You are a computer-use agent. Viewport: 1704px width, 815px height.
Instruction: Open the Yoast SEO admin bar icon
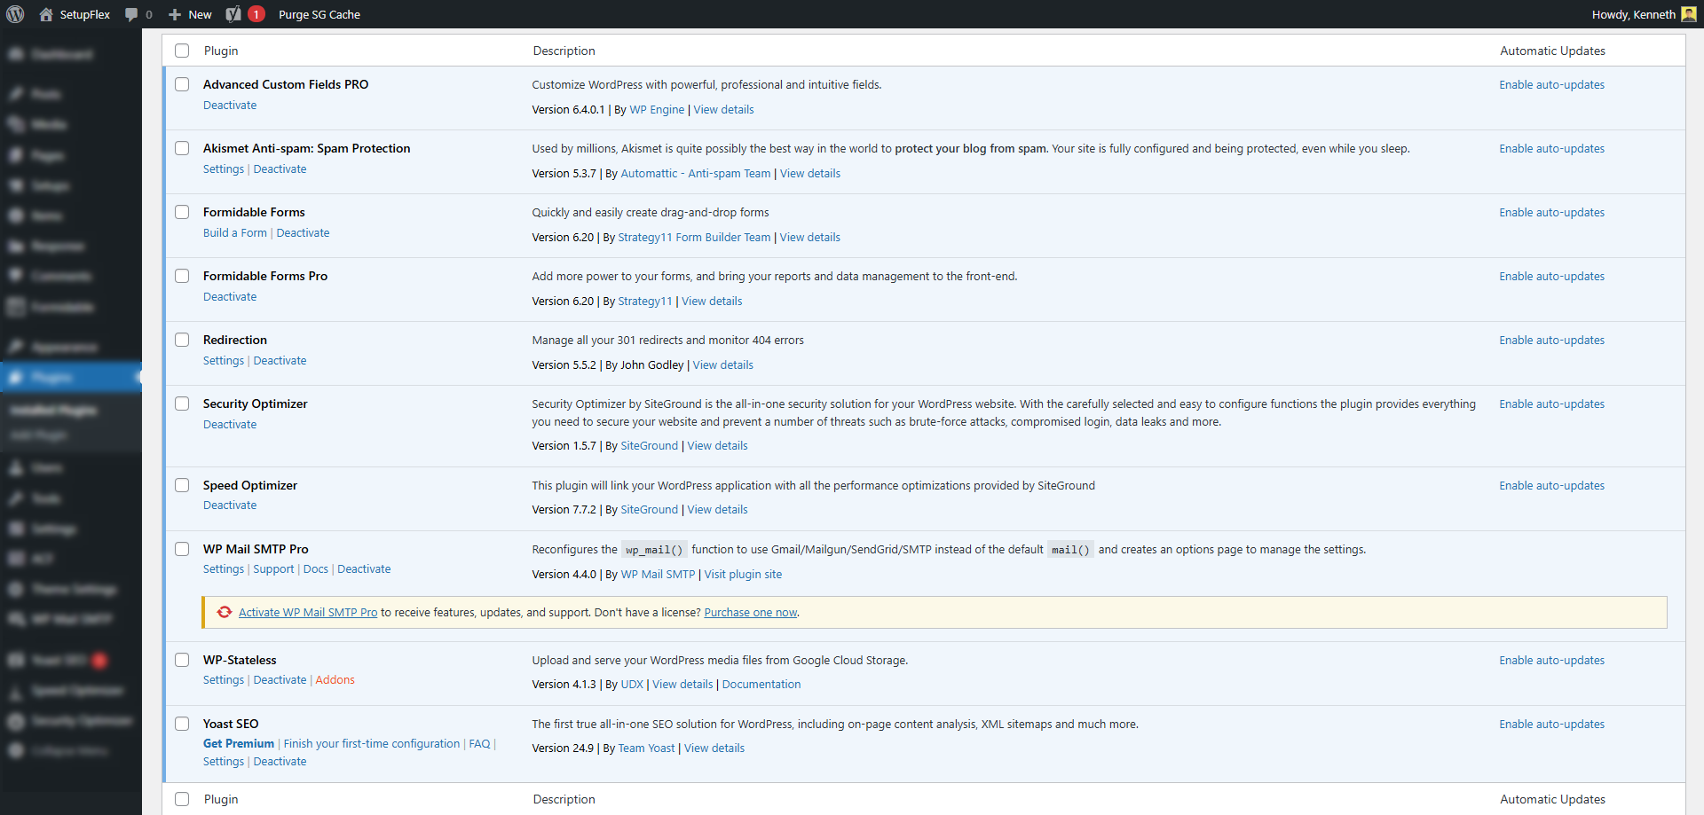(x=233, y=14)
